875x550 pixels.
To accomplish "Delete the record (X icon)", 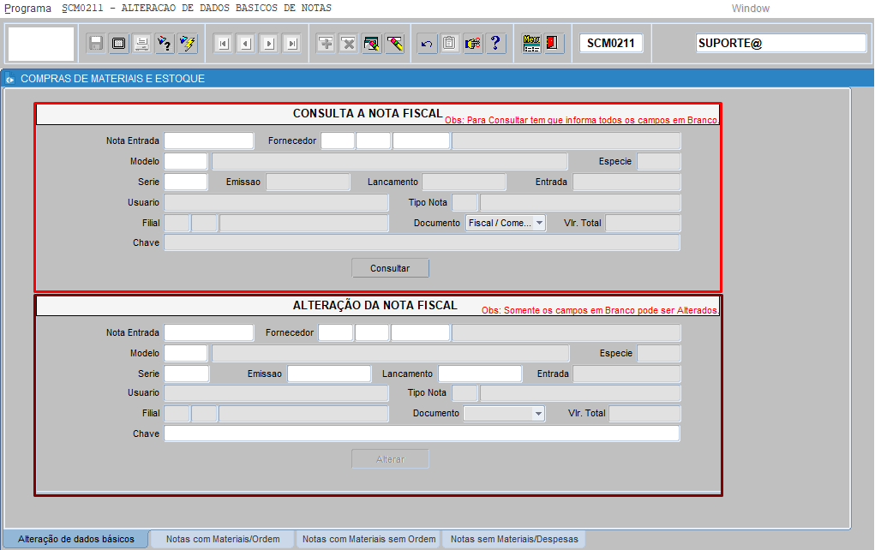I will [349, 44].
